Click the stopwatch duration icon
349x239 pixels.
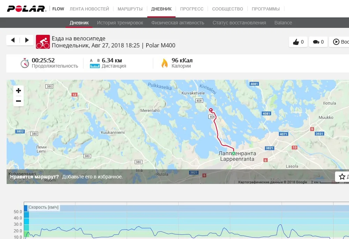25,63
